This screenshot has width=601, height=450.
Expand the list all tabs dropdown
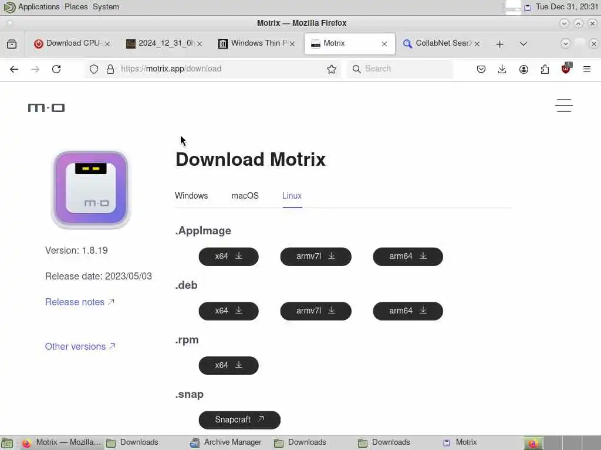[523, 44]
